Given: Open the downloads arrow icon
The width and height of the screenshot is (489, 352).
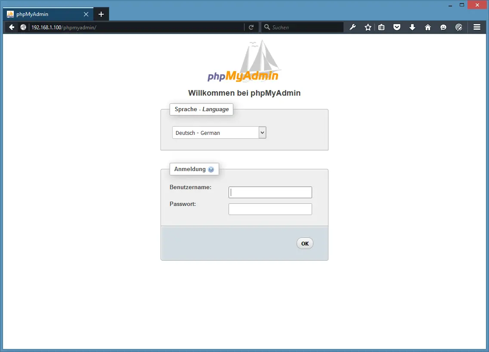Looking at the screenshot, I should coord(412,28).
